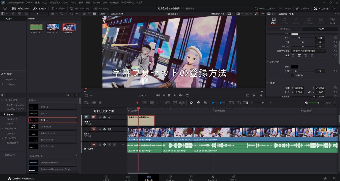This screenshot has width=340, height=181.
Task: Open the サウンドライブラリ panel
Action: (x=80, y=8)
